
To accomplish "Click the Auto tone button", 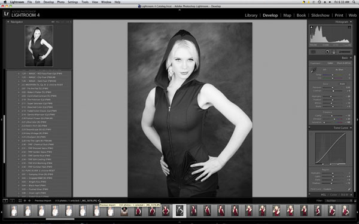I will click(342, 84).
